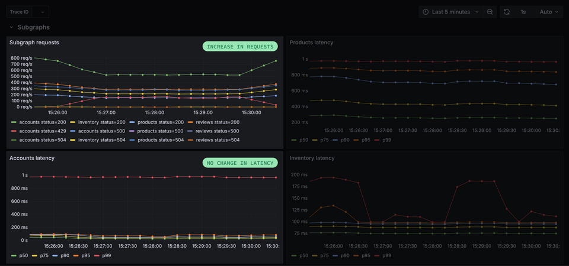Viewport: 569px width, 266px height.
Task: Click inventory status=504 legend label
Action: pos(101,140)
